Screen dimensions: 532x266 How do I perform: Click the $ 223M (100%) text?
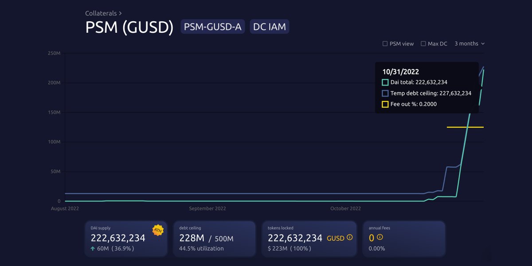point(289,249)
